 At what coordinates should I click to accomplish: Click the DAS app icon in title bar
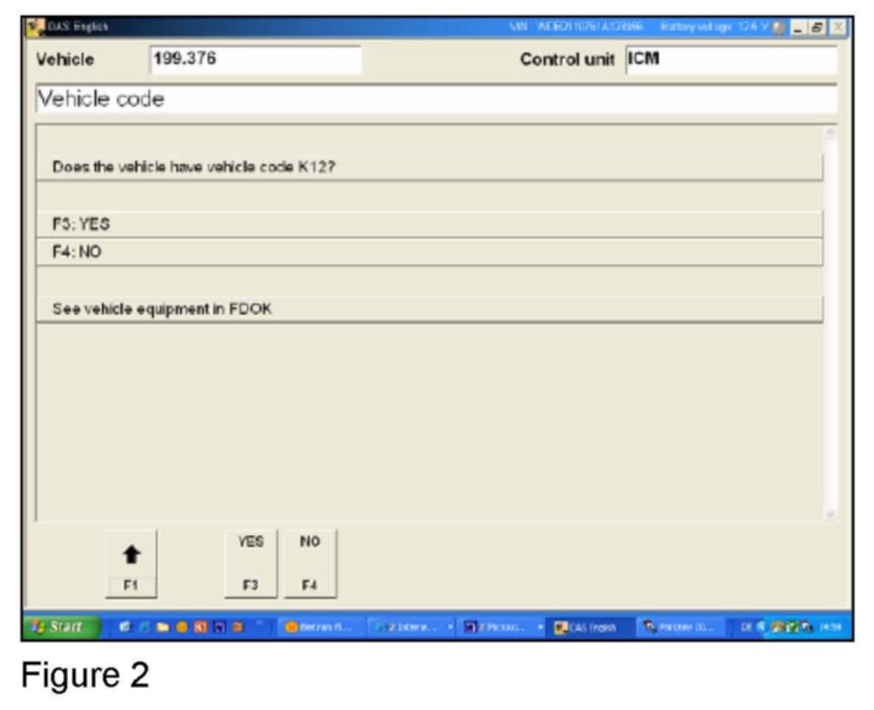click(x=37, y=29)
